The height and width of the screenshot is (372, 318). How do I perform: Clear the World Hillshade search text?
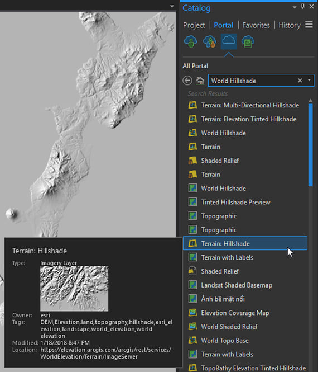(300, 81)
